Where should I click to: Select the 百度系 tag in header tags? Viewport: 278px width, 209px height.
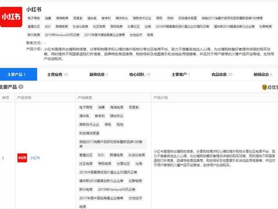[x=78, y=18]
